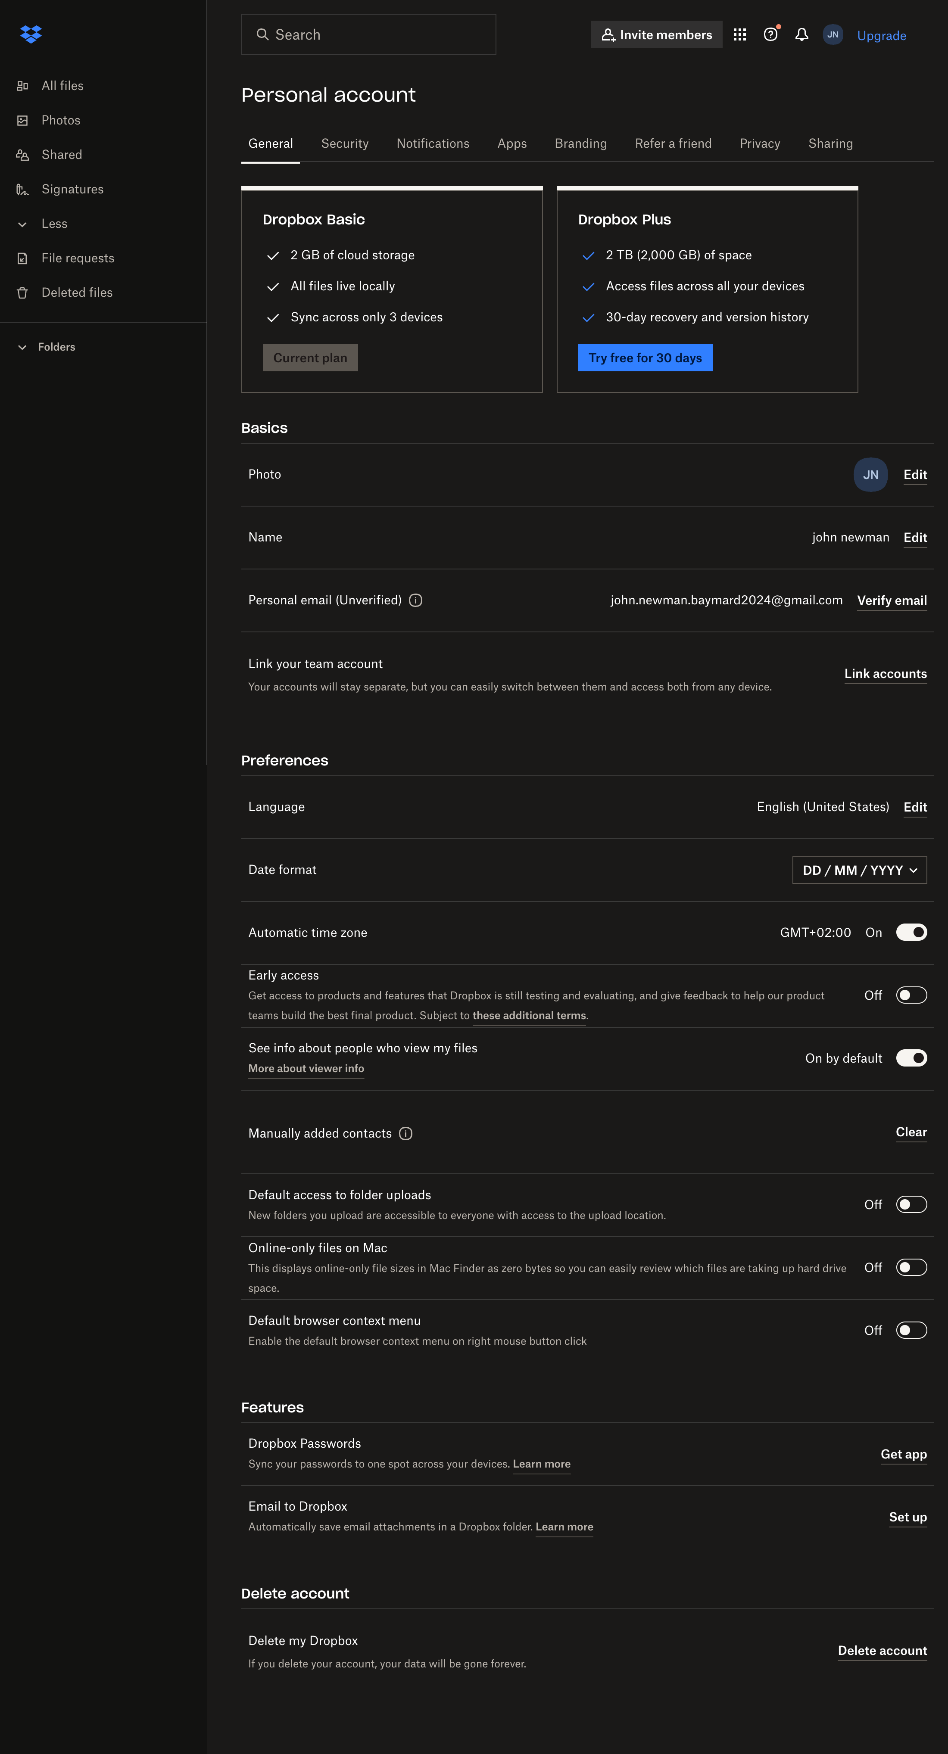
Task: Open the Signatures section
Action: (x=73, y=189)
